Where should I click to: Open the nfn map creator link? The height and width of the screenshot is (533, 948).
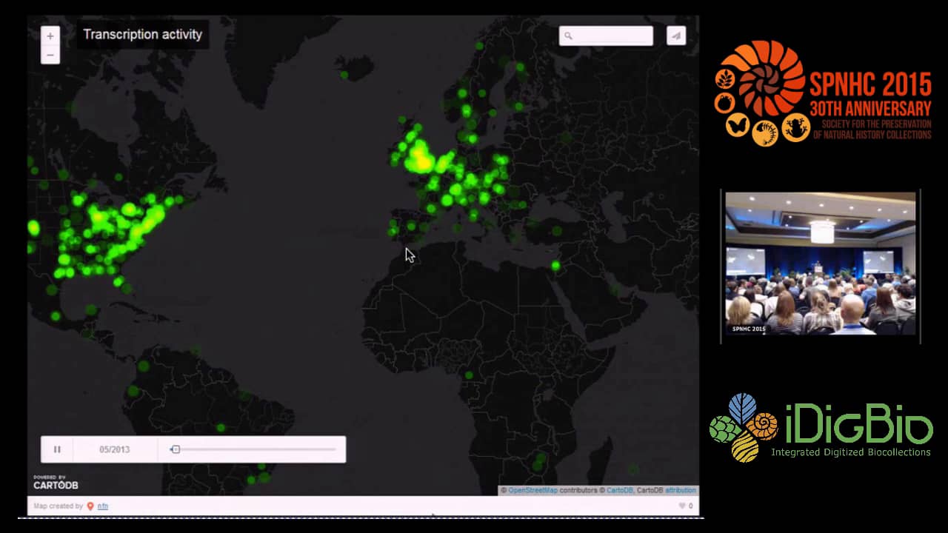coord(103,506)
